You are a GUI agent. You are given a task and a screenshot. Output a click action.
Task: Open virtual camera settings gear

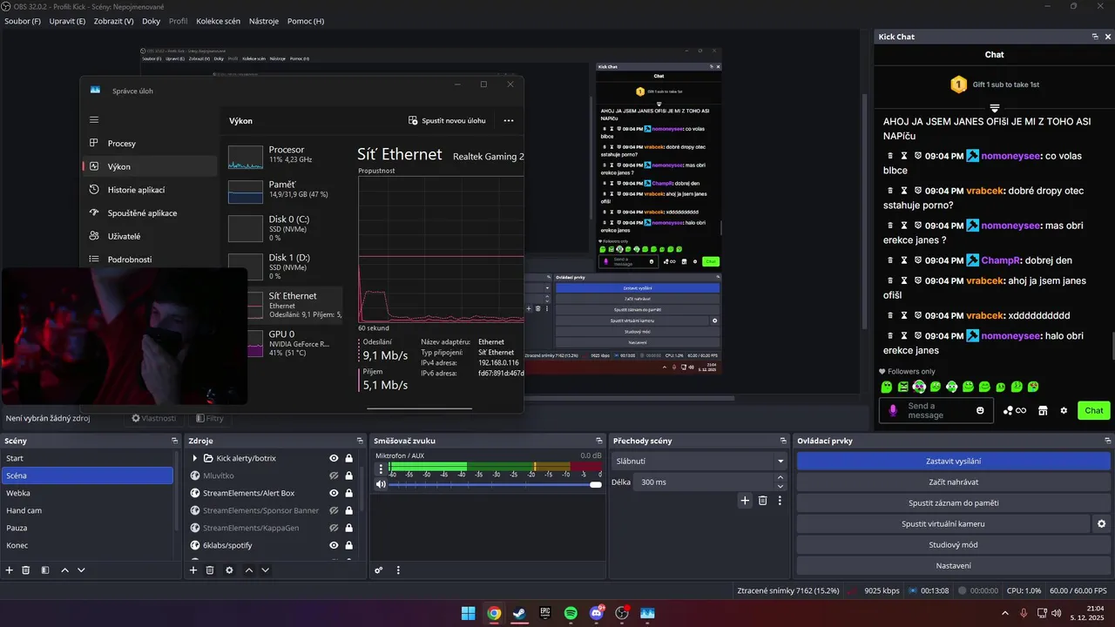pos(1101,523)
